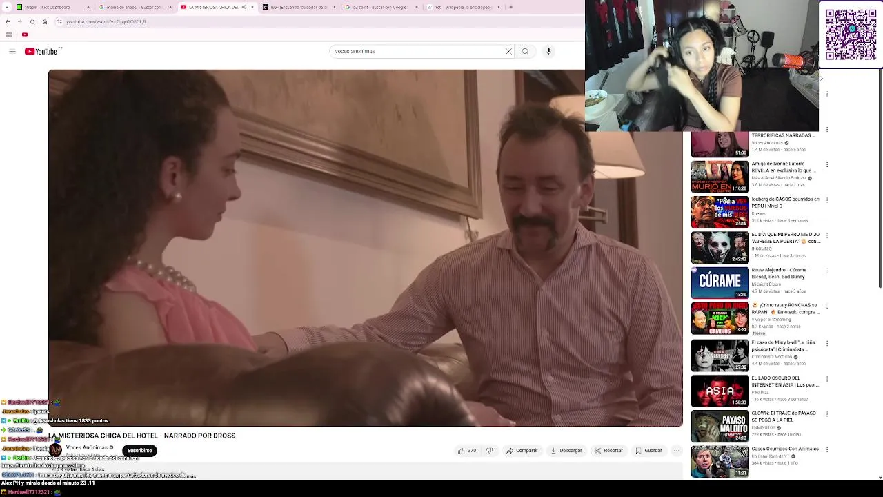Open 'Amiga de Ivonne Latorre' video thumbnail

[720, 177]
